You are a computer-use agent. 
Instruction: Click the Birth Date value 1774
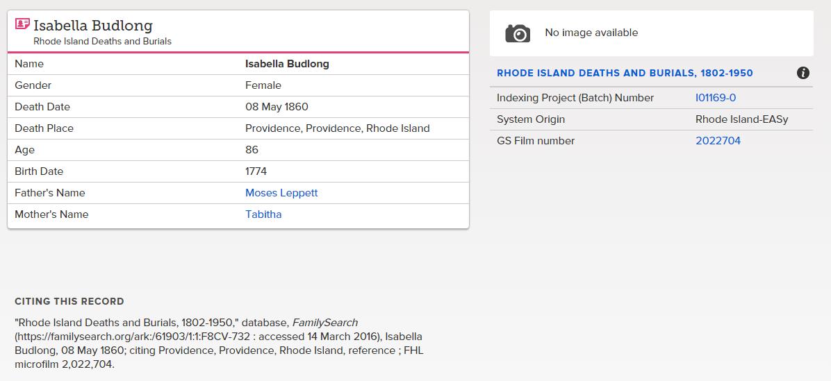point(256,171)
